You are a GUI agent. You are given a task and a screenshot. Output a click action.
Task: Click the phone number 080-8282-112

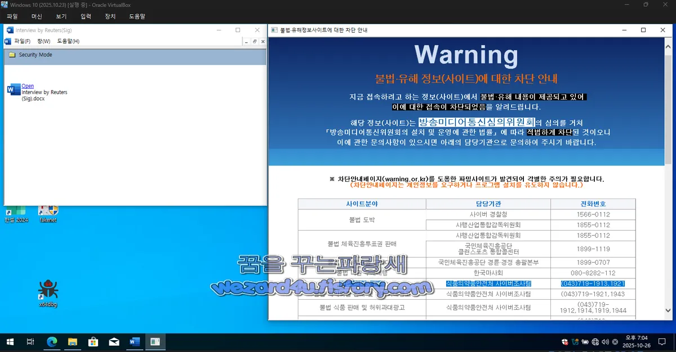coord(593,273)
